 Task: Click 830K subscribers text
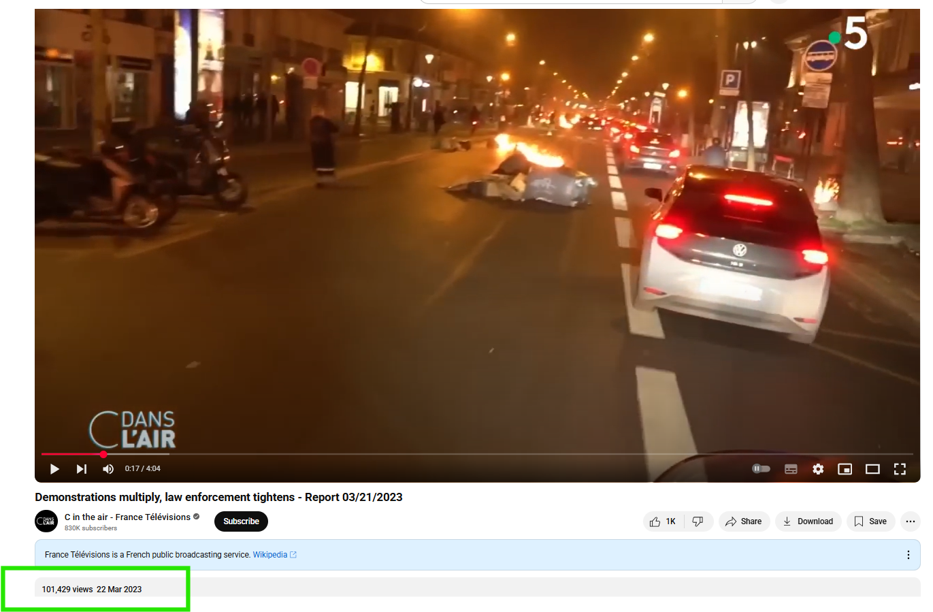click(91, 528)
